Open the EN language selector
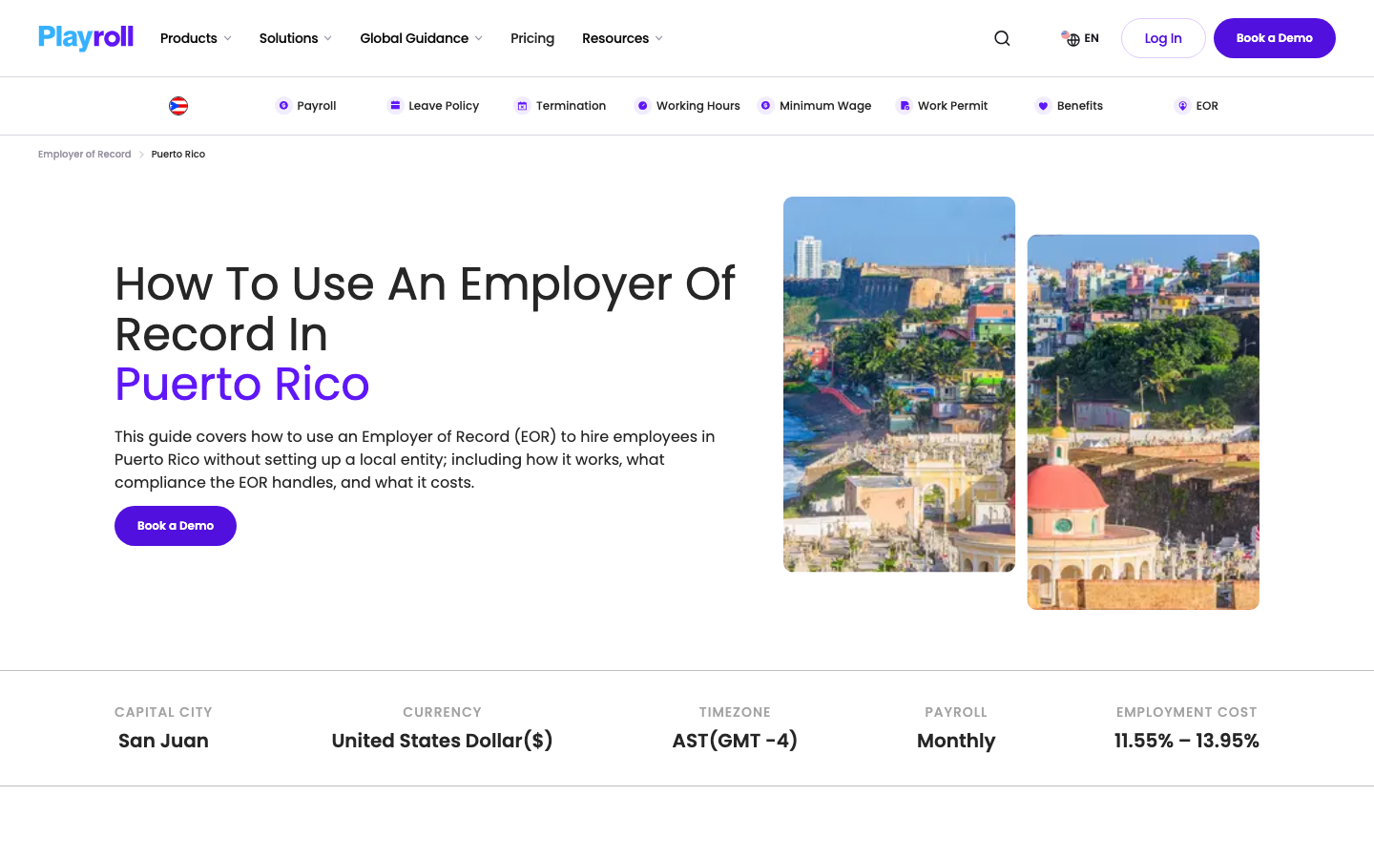This screenshot has width=1374, height=859. click(x=1080, y=38)
